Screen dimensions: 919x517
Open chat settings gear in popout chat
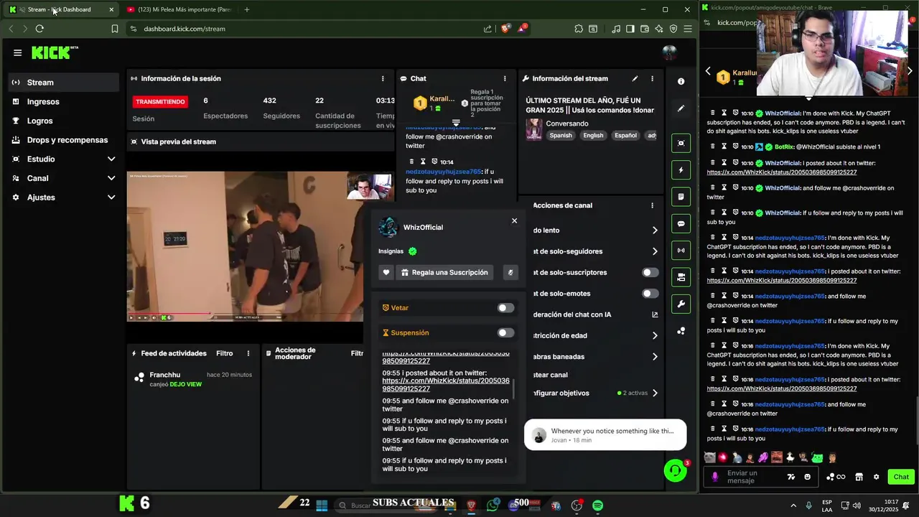(x=876, y=477)
